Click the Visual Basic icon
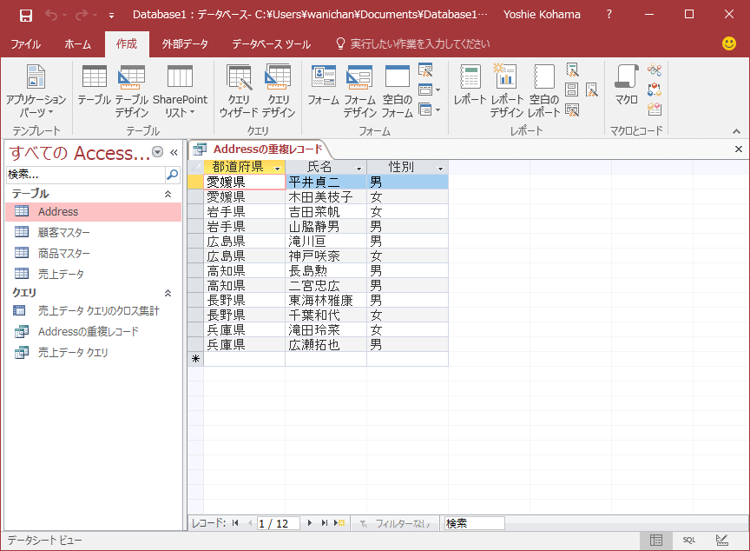 [655, 110]
